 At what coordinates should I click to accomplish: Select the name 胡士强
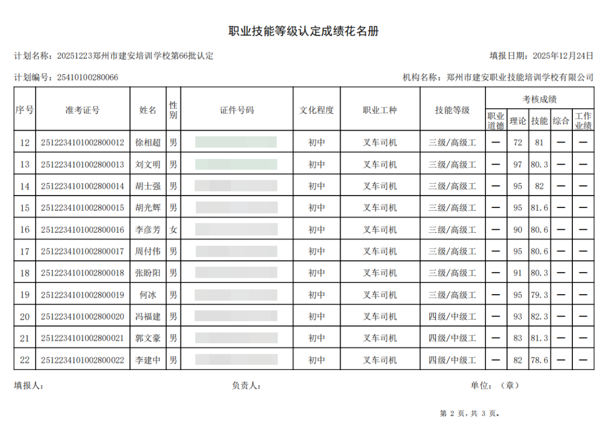coord(148,187)
